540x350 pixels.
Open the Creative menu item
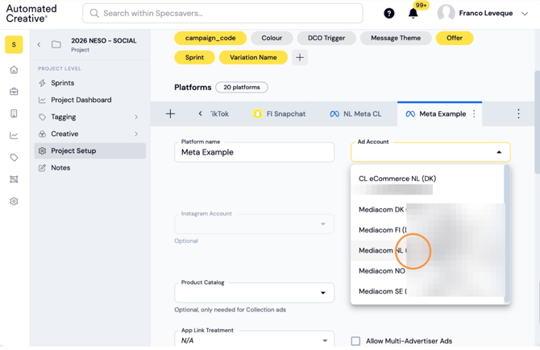pyautogui.click(x=64, y=134)
